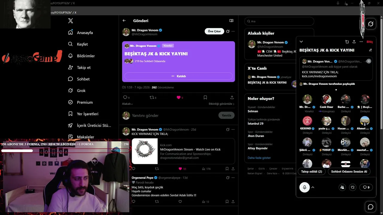Open Space panel more options menu
Viewport: 383px width, 215px height.
tap(361, 42)
